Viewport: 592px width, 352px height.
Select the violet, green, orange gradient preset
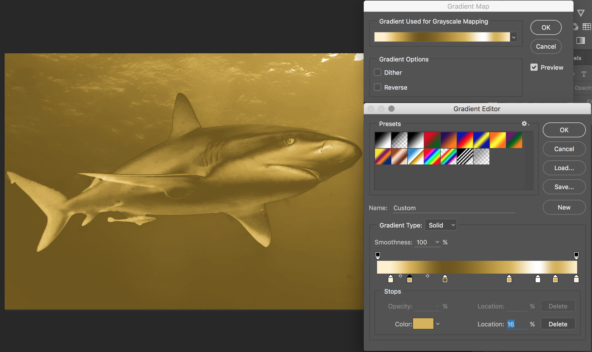pyautogui.click(x=514, y=140)
